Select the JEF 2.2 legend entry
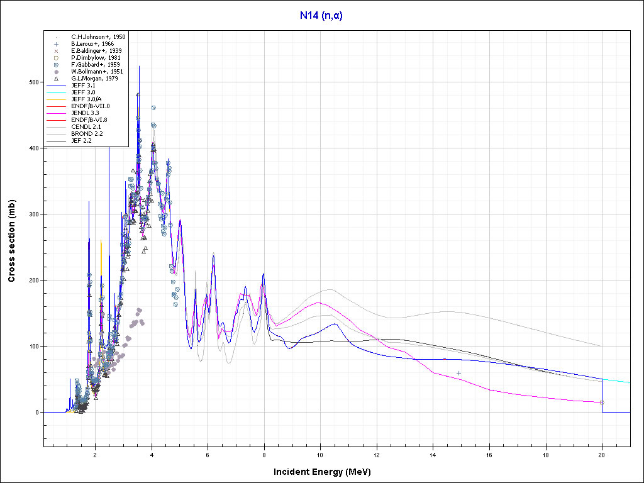644x483 pixels. click(x=81, y=141)
